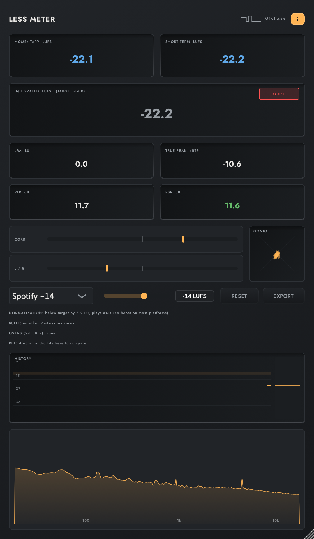
Task: Click the 1k frequency label in spectrum
Action: tap(179, 520)
